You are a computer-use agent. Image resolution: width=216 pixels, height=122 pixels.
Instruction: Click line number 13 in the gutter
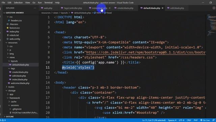[x=48, y=78]
